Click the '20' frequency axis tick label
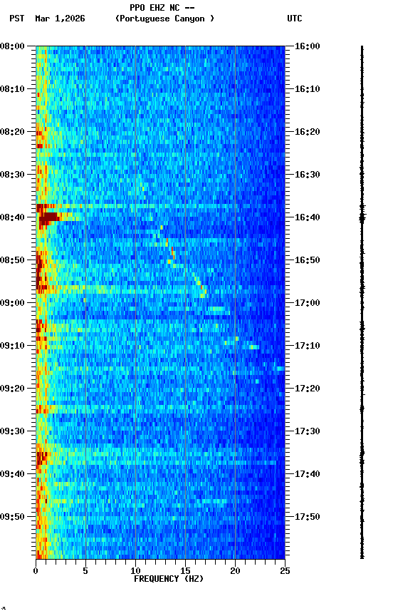The width and height of the screenshot is (393, 616). 235,571
